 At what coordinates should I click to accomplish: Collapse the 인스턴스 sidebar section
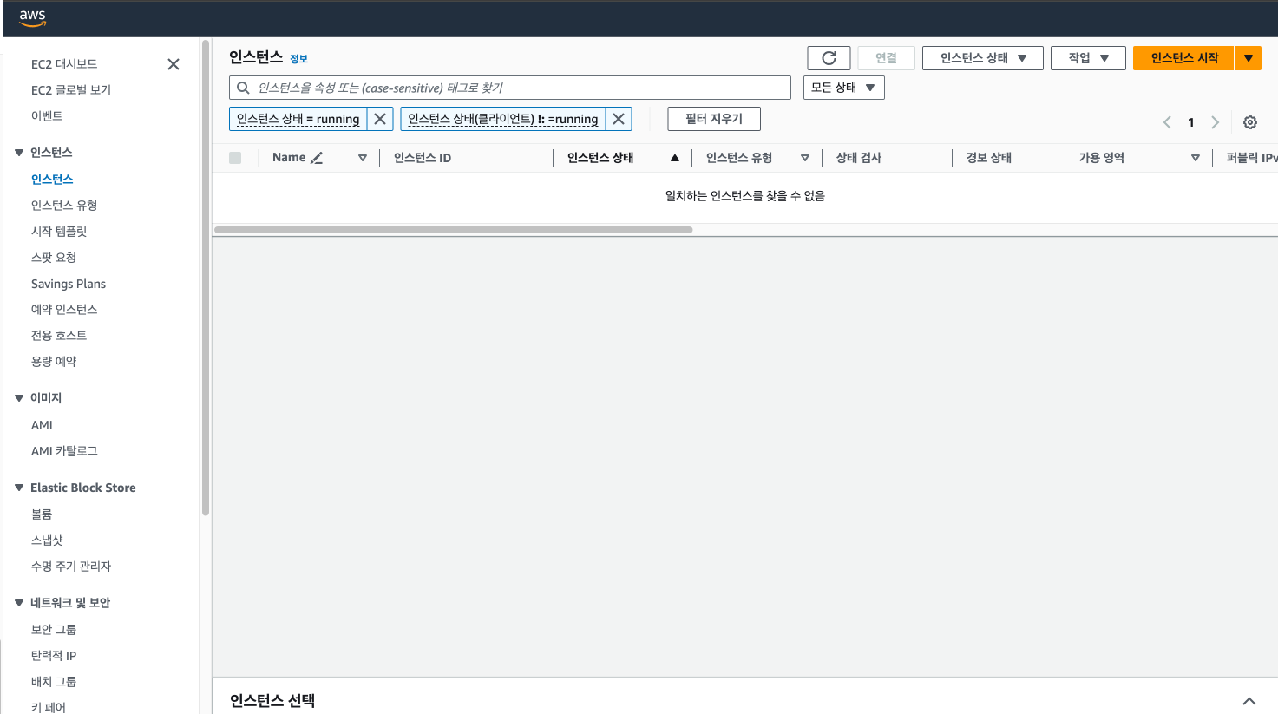tap(19, 153)
